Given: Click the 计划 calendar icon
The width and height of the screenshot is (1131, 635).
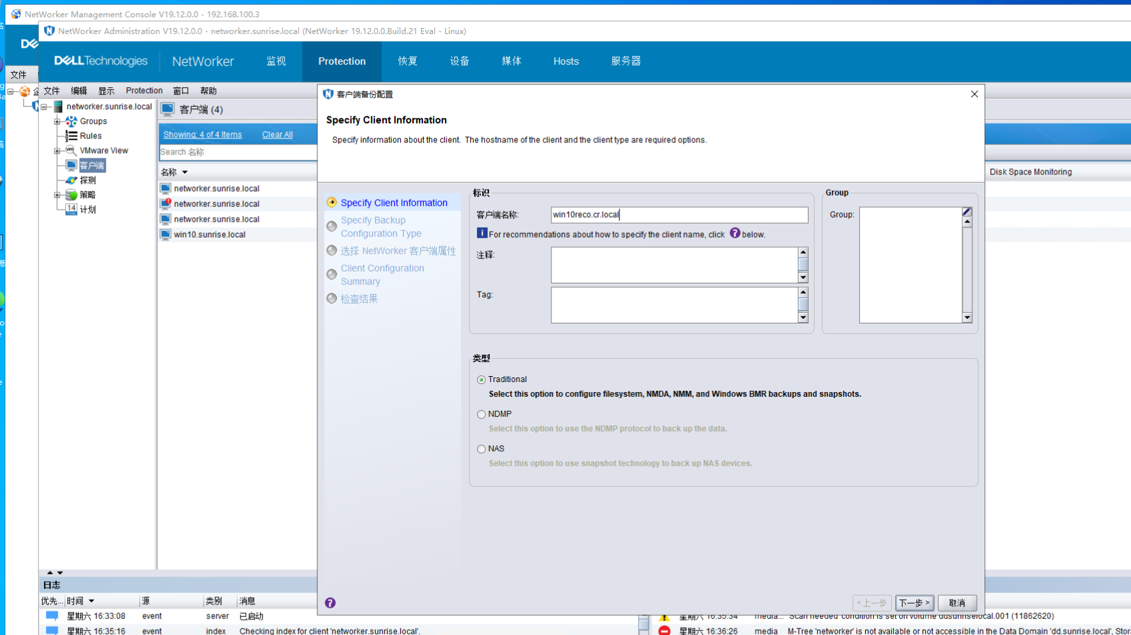Looking at the screenshot, I should point(71,209).
